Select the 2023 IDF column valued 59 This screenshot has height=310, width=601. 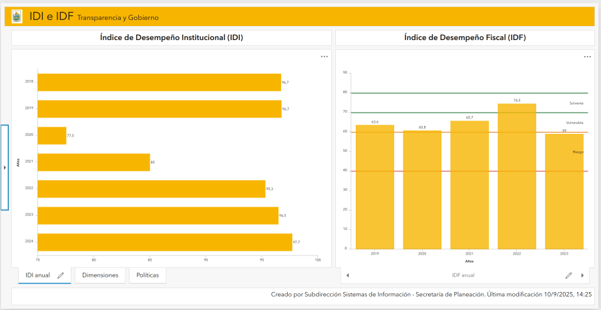[x=564, y=191]
